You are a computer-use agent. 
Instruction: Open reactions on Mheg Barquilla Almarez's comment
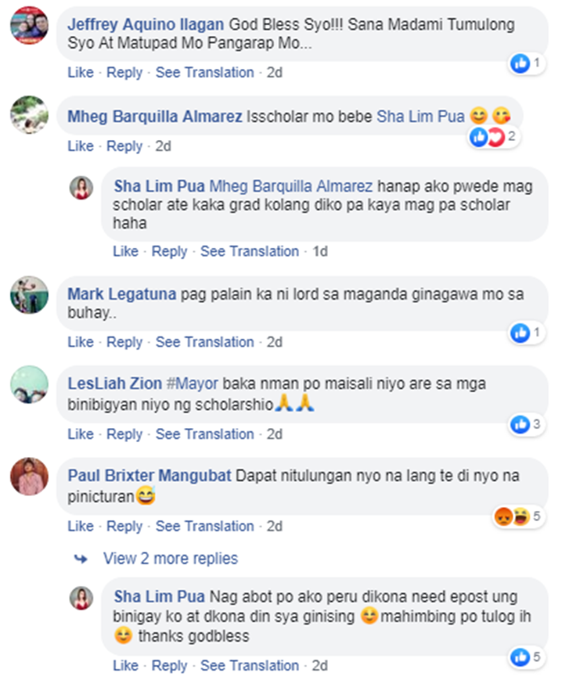[x=494, y=137]
